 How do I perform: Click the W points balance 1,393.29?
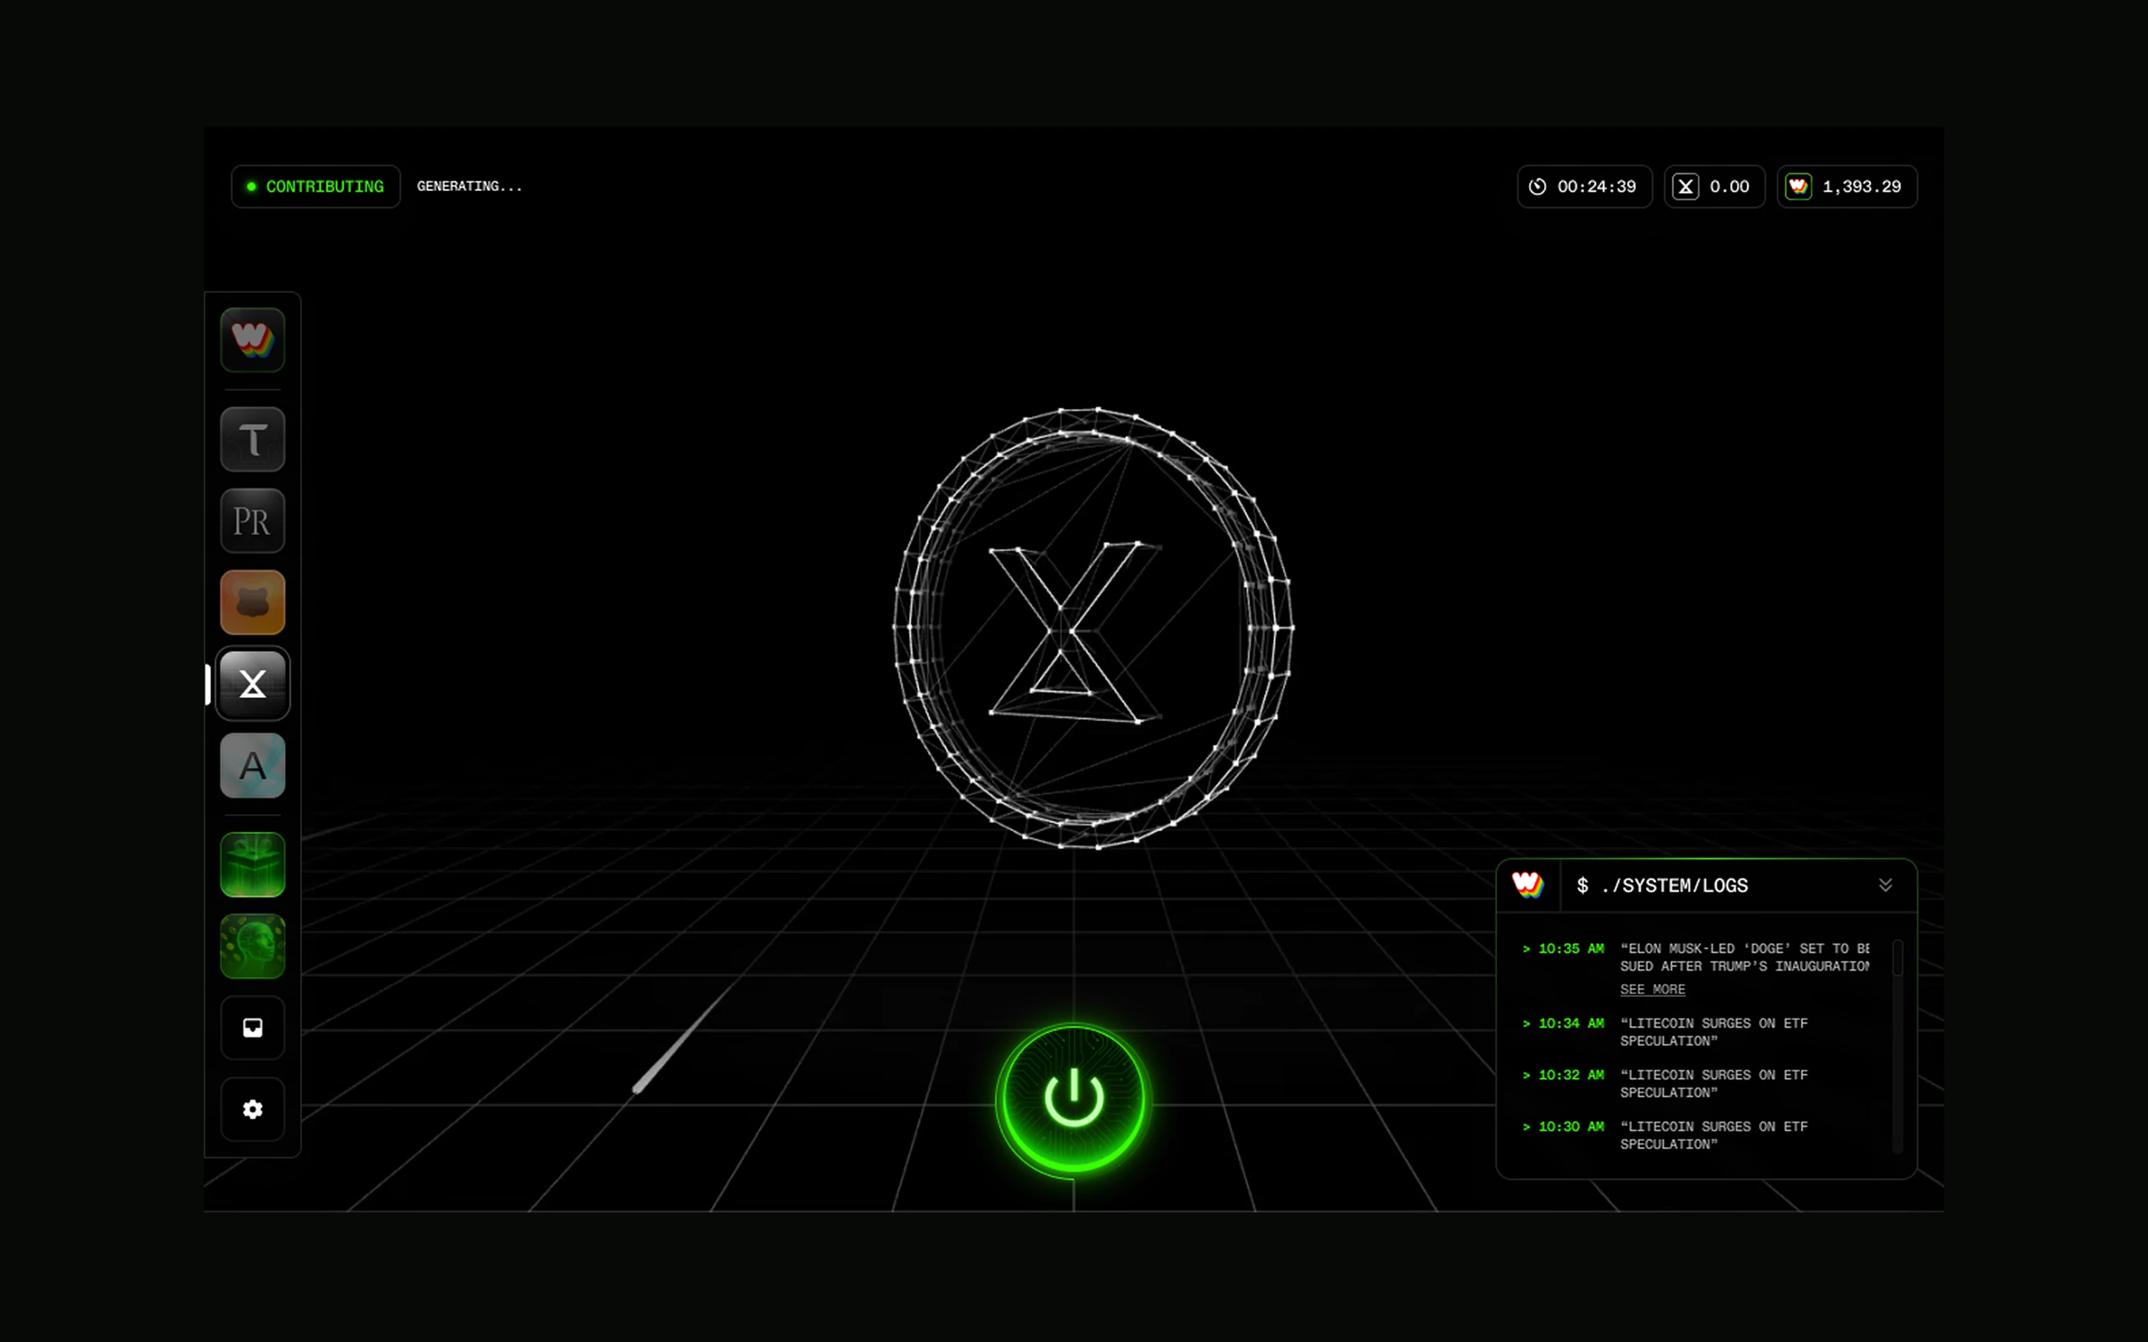(x=1846, y=186)
